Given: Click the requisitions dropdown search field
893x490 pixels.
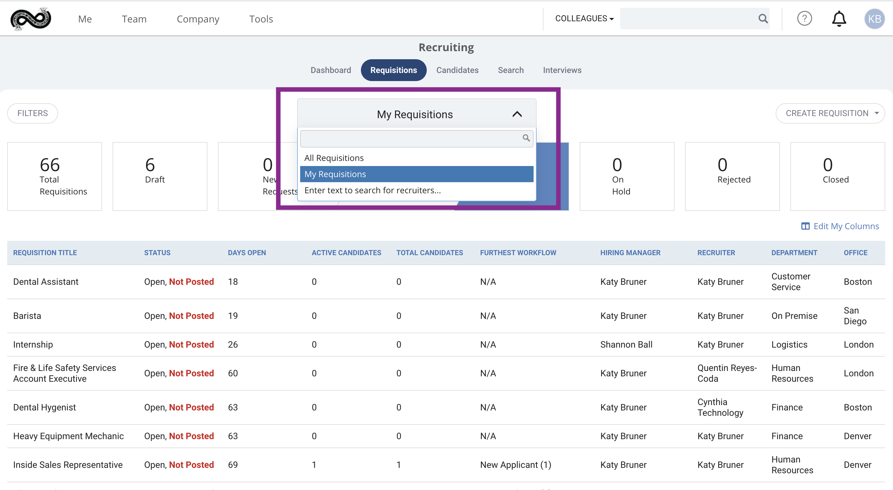Looking at the screenshot, I should coord(417,139).
